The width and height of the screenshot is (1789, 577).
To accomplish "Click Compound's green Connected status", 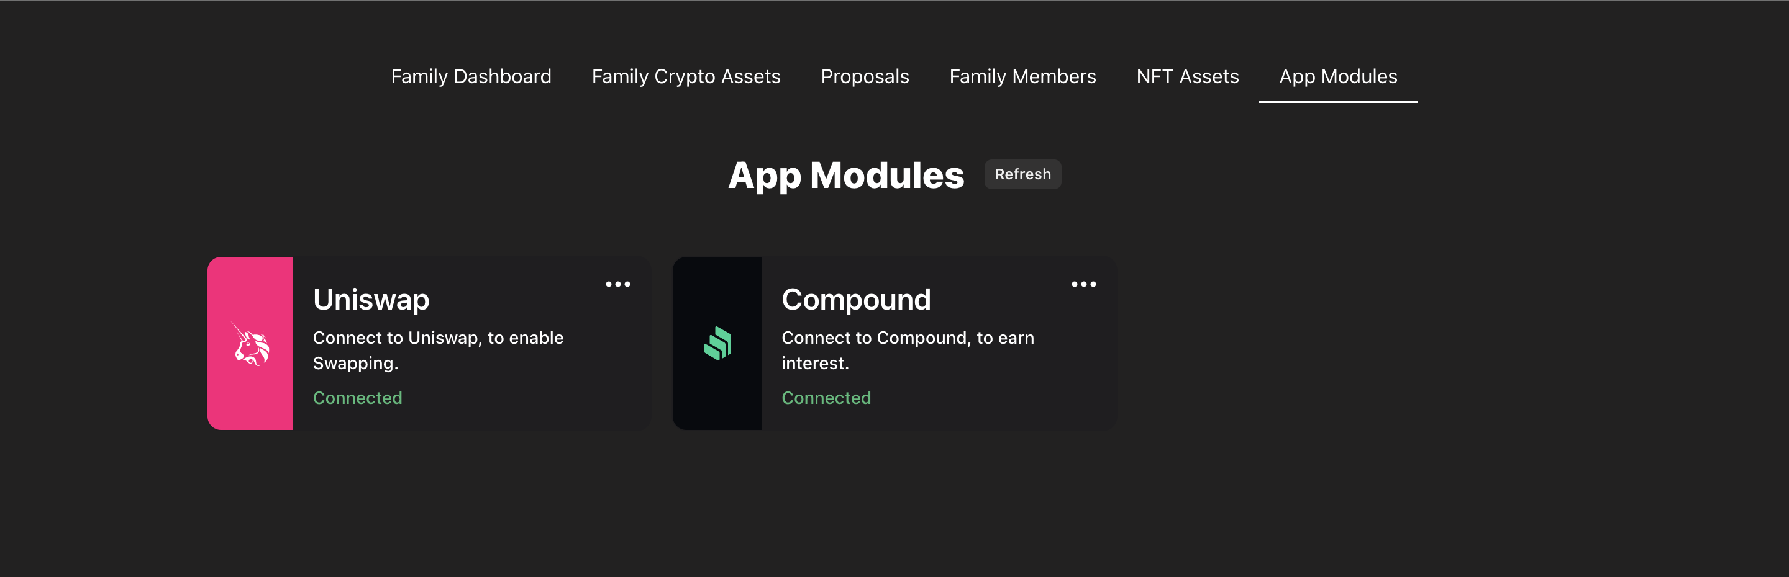I will [x=826, y=397].
